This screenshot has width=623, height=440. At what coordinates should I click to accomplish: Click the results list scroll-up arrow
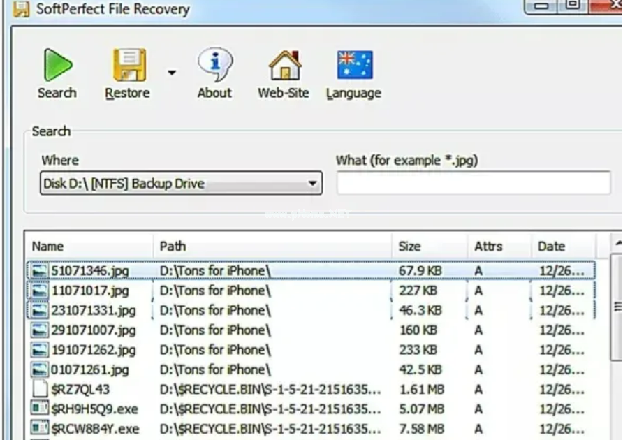pos(617,244)
